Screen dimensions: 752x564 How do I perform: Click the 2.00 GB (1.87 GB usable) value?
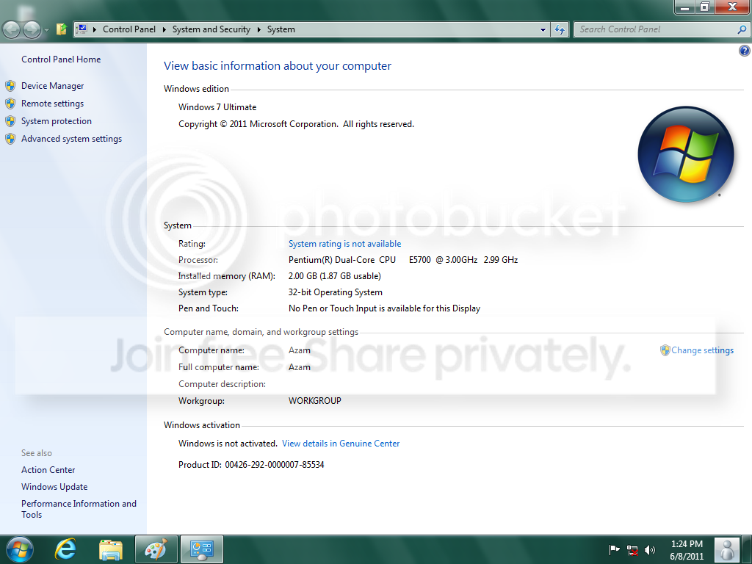click(334, 276)
